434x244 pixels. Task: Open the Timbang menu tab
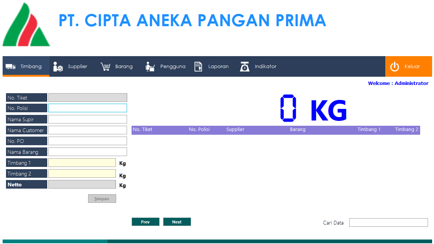coord(26,66)
